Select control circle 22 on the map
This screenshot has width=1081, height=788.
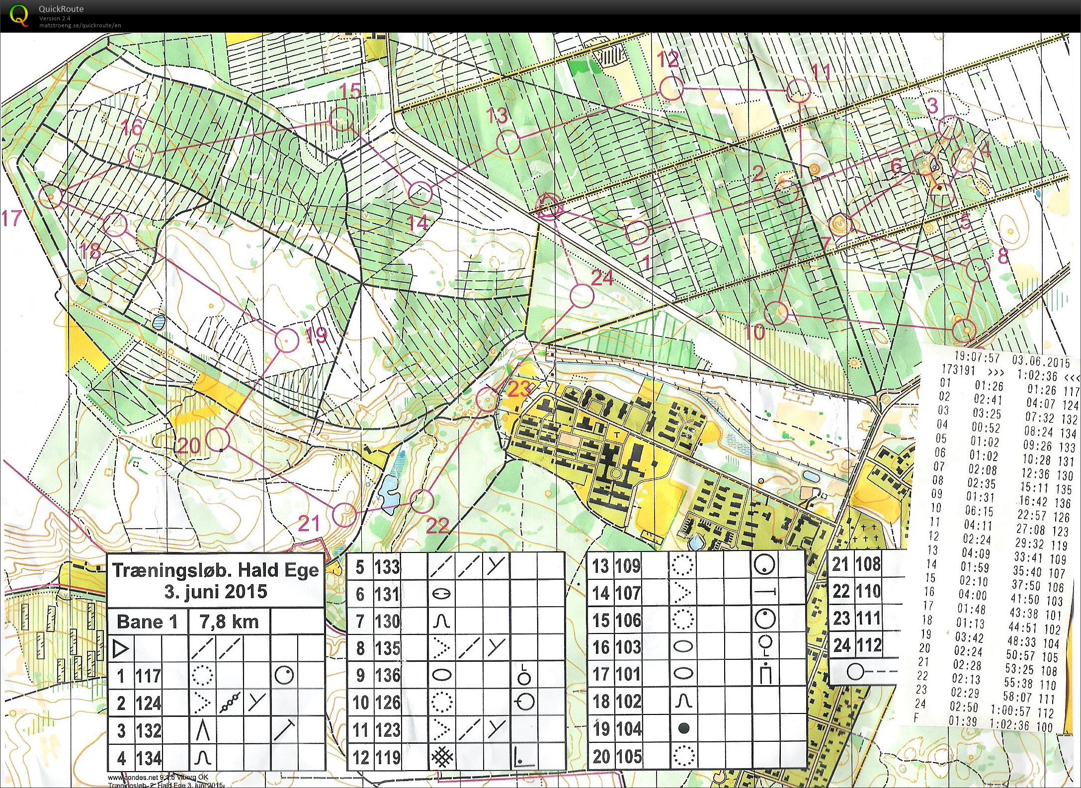422,501
